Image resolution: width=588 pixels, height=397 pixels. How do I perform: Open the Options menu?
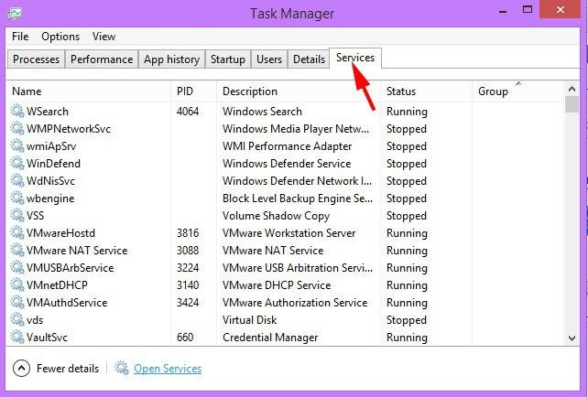pyautogui.click(x=60, y=37)
